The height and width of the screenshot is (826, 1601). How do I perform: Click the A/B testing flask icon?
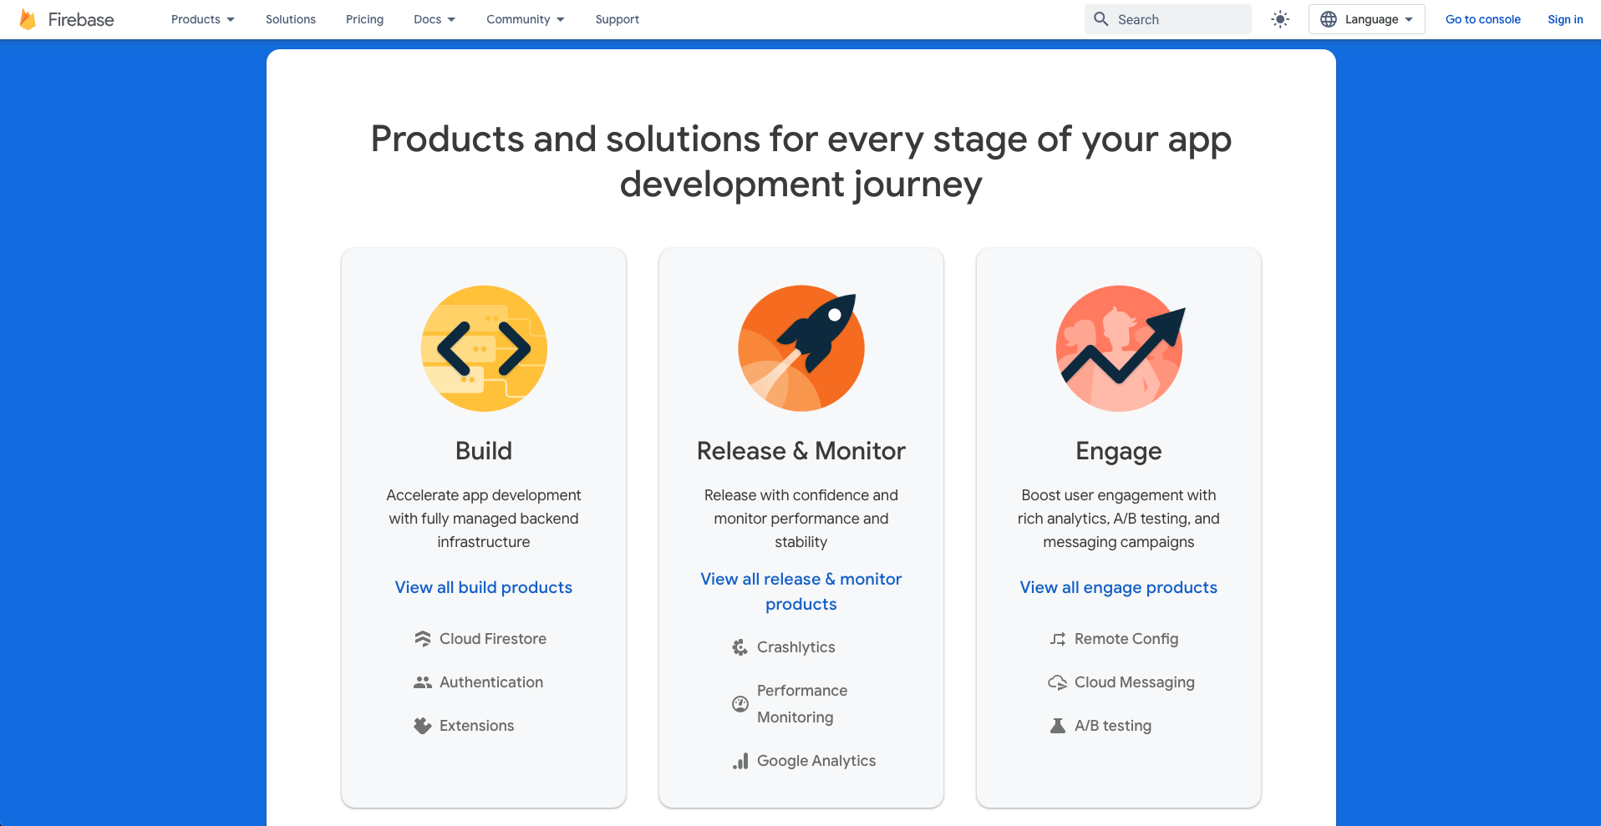coord(1058,726)
